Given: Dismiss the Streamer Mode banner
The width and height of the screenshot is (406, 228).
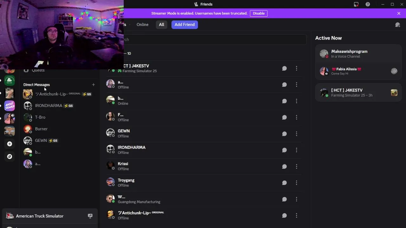Looking at the screenshot, I should [x=399, y=13].
